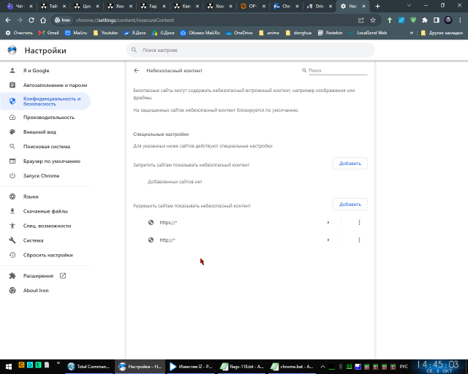Open Youtube bookmarks folder
Image resolution: width=468 pixels, height=374 pixels.
105,33
